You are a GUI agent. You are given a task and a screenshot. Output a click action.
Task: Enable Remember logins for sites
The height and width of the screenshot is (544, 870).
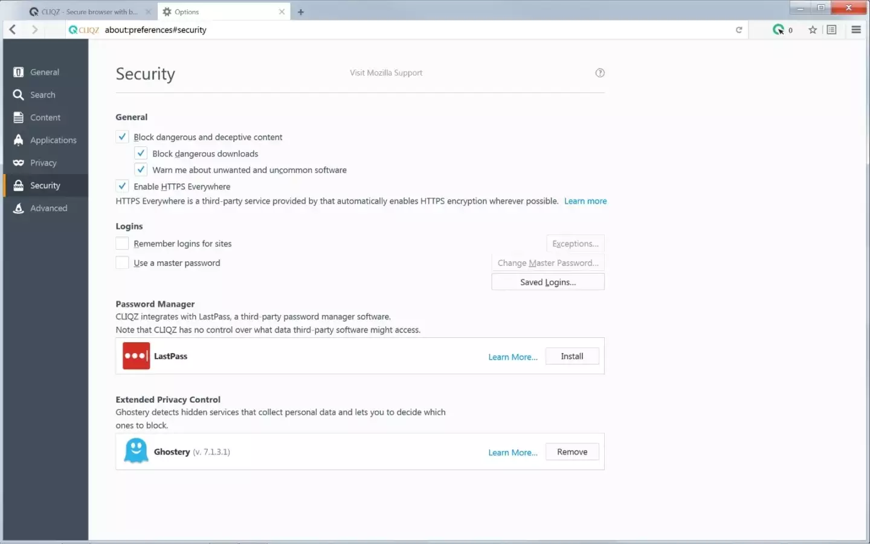point(123,244)
